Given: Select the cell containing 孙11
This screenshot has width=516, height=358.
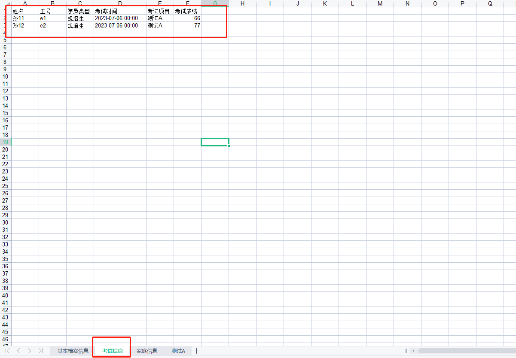Looking at the screenshot, I should [25, 18].
